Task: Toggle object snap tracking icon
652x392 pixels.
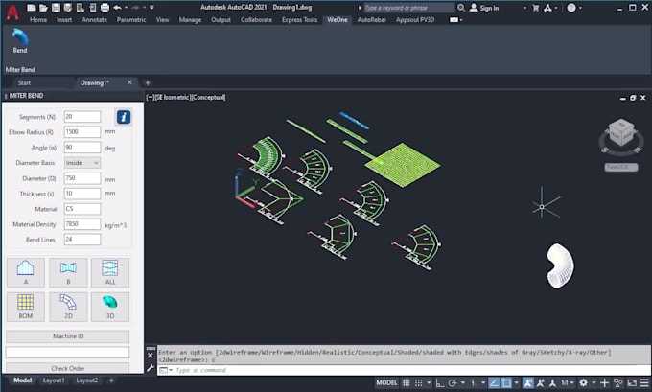Action: [494, 382]
